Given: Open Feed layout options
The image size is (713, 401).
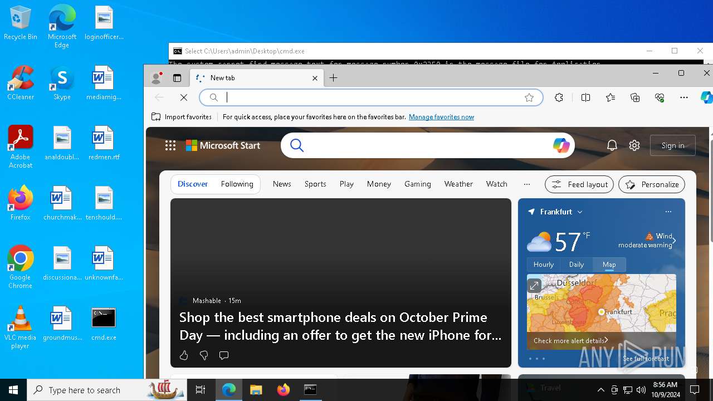Looking at the screenshot, I should click(x=579, y=184).
